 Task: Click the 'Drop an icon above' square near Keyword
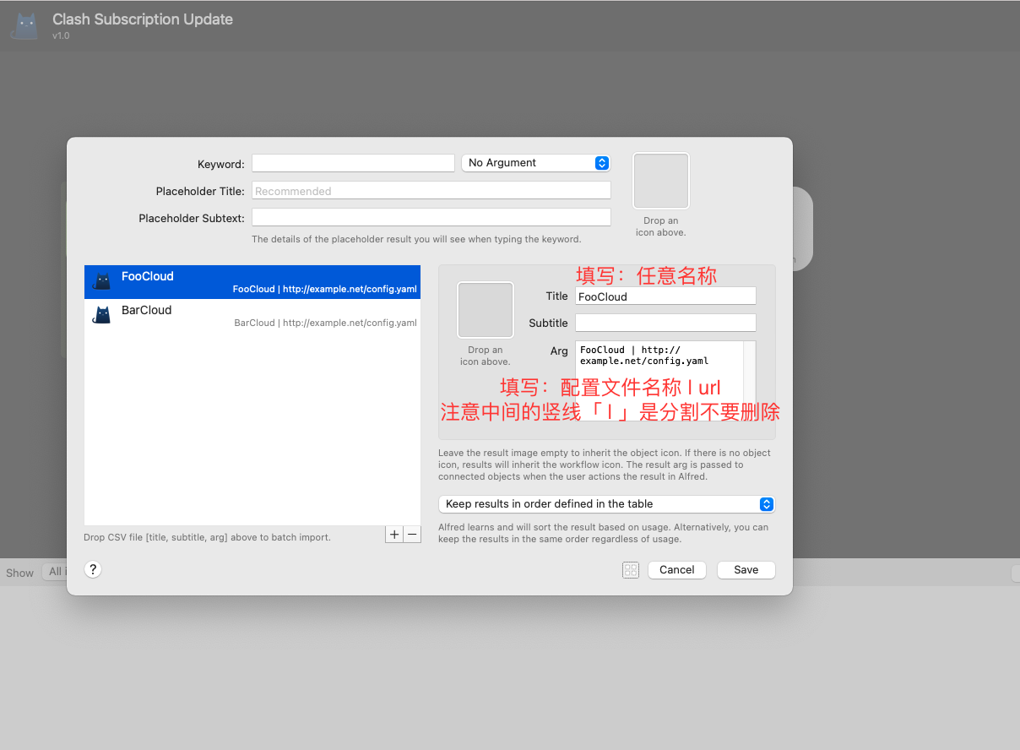[x=660, y=180]
